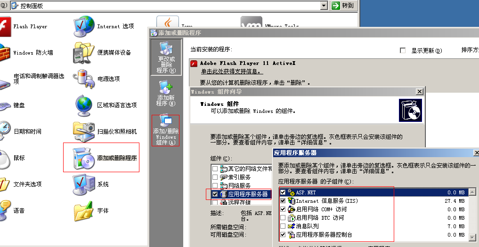The width and height of the screenshot is (479, 247).
Task: Close the Windows 组件向导 dialog
Action: pos(420,92)
